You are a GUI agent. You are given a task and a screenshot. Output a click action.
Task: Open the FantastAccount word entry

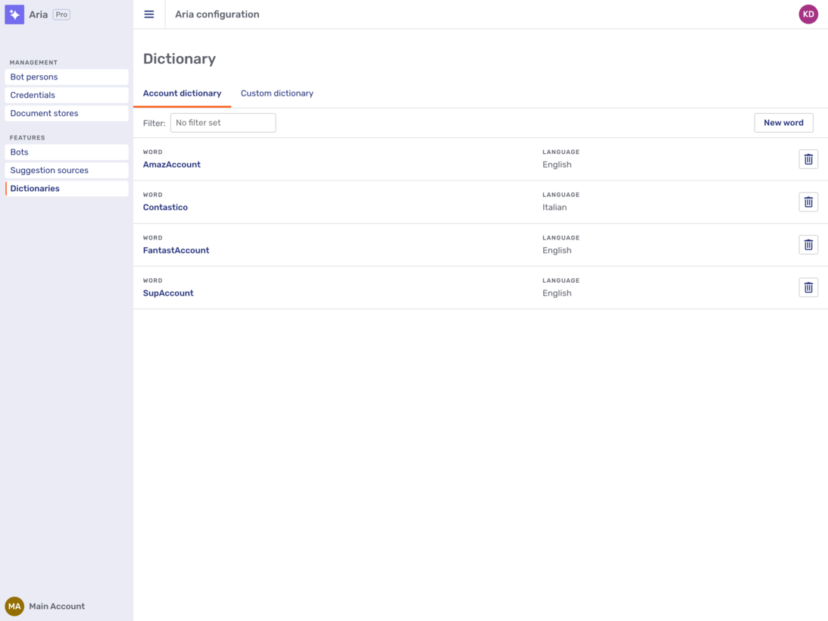176,250
